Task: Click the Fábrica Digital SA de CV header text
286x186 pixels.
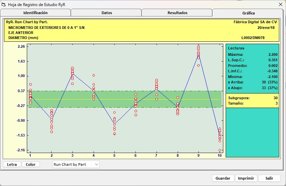Action: click(255, 22)
